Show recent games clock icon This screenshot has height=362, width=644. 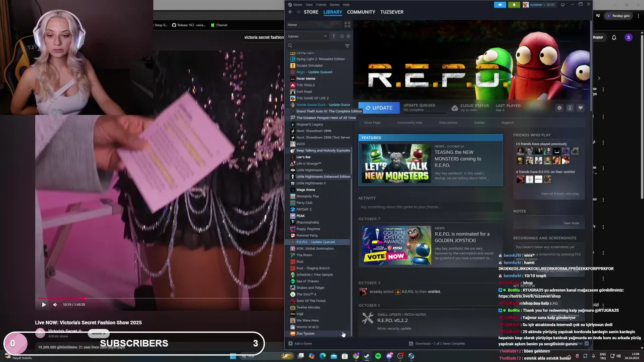pyautogui.click(x=342, y=36)
